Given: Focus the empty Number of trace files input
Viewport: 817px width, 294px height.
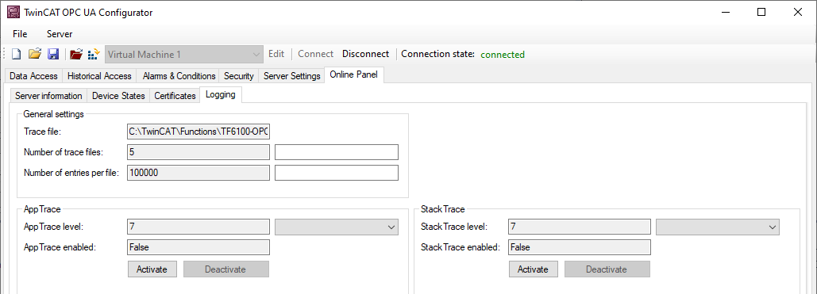Looking at the screenshot, I should coord(337,152).
